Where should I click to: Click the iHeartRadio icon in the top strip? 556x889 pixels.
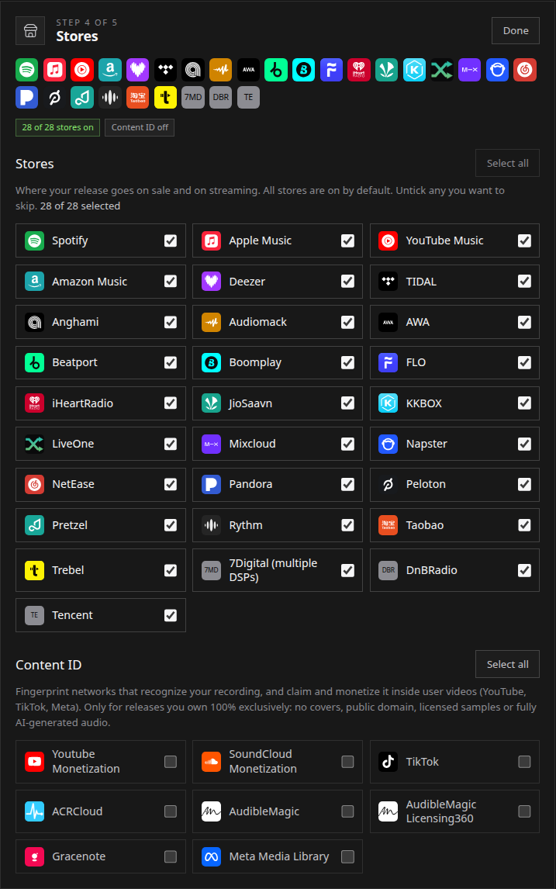(x=359, y=70)
